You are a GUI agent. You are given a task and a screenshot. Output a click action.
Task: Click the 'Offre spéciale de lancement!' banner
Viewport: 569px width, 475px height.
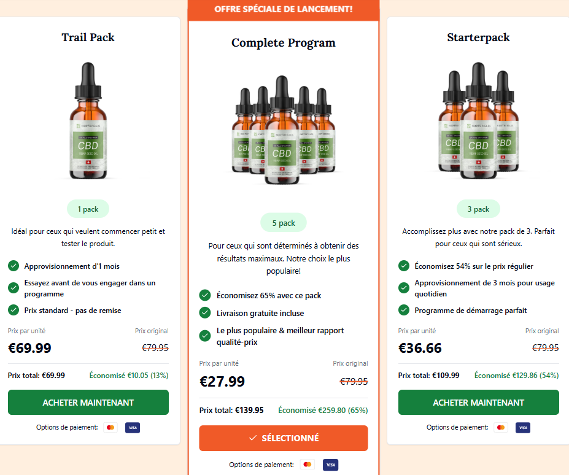point(284,10)
